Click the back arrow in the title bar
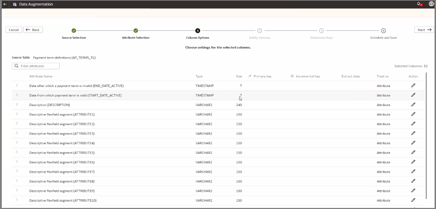 tap(5, 4)
